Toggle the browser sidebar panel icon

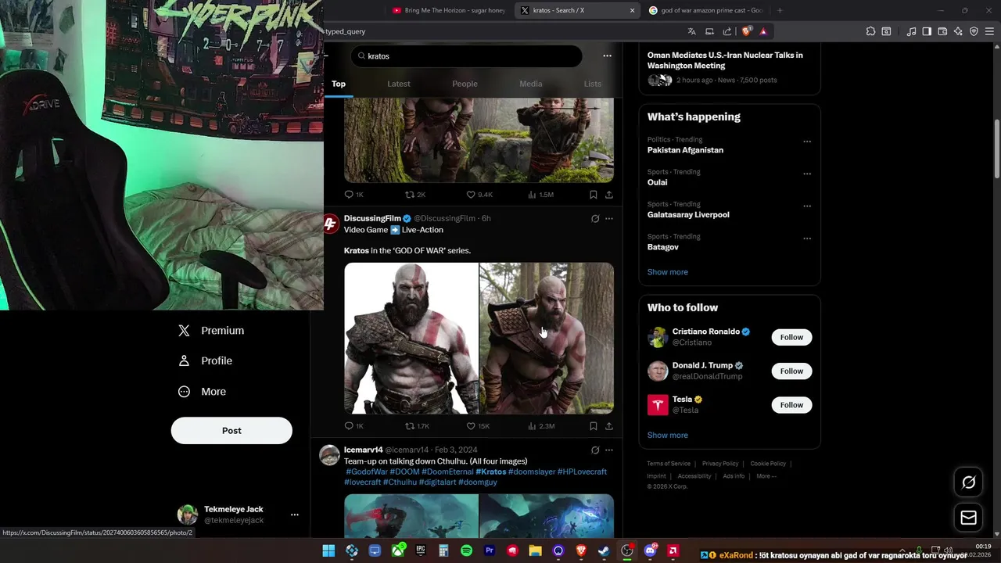click(927, 31)
